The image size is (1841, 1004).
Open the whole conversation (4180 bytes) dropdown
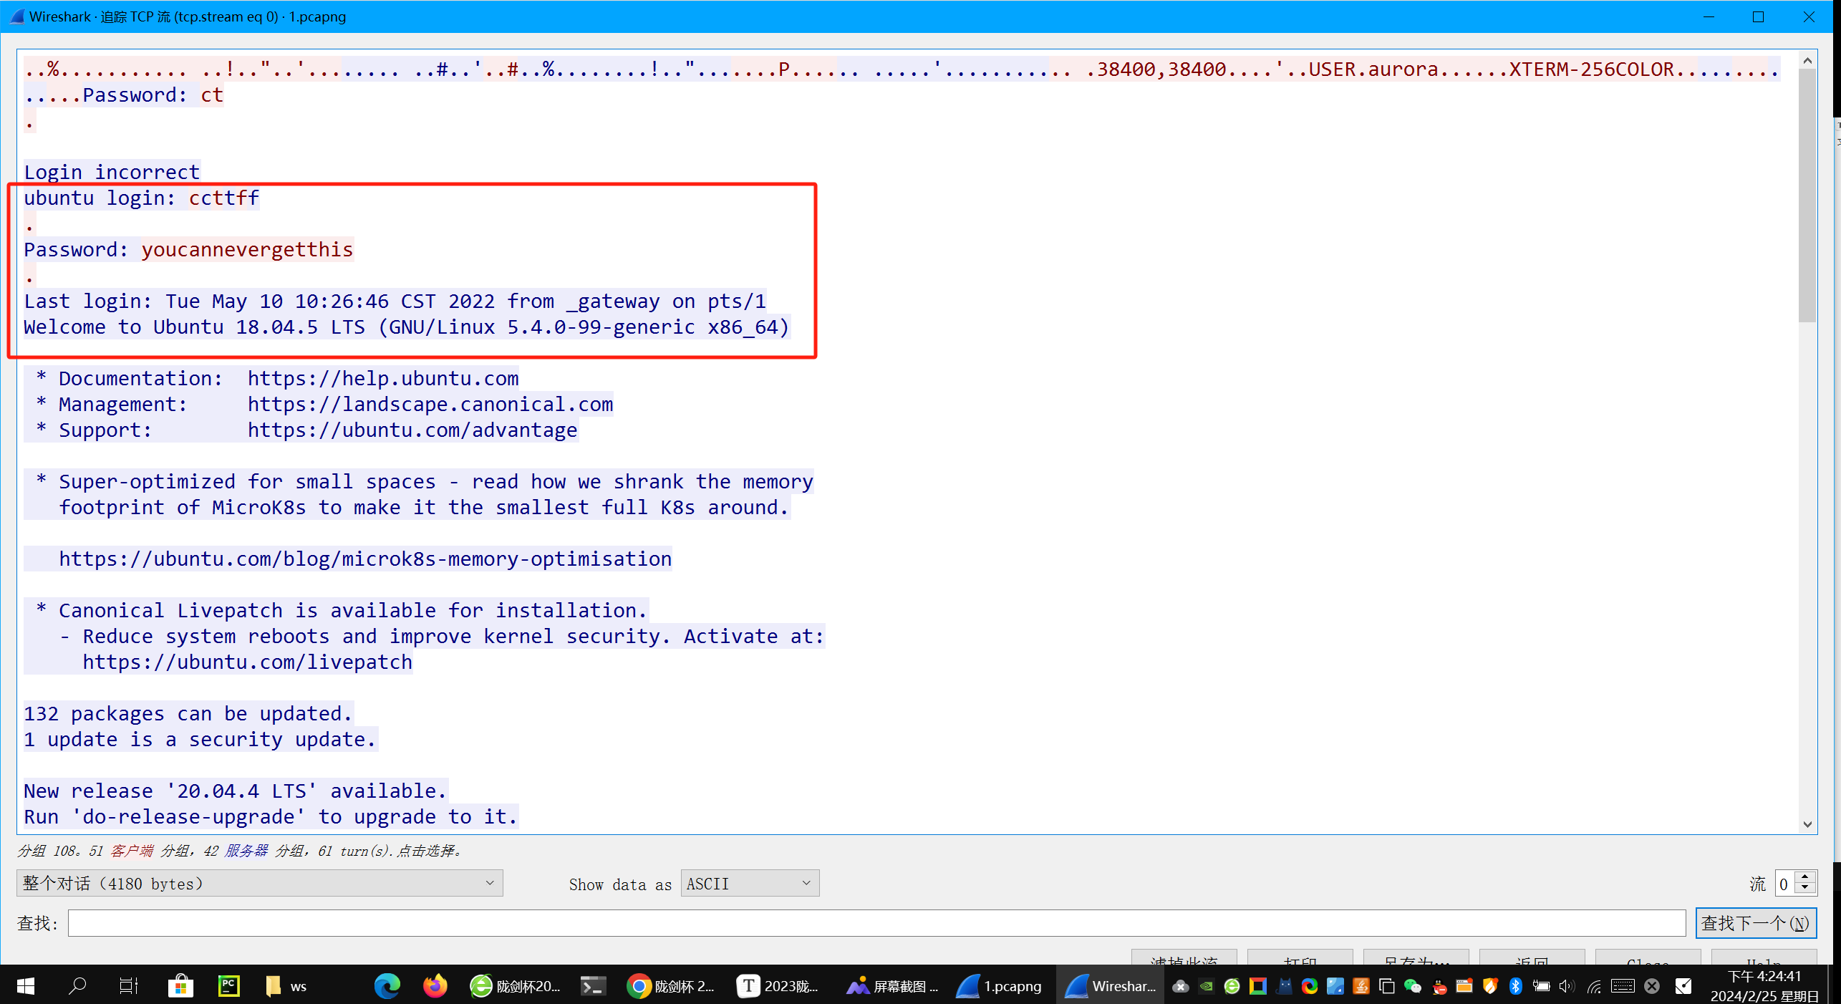tap(259, 883)
